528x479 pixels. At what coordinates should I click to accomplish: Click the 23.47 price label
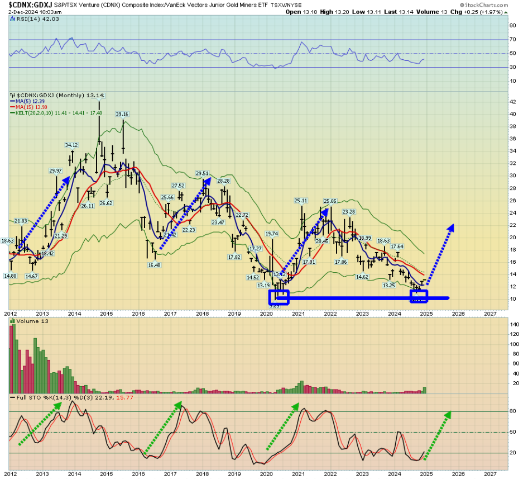[218, 222]
